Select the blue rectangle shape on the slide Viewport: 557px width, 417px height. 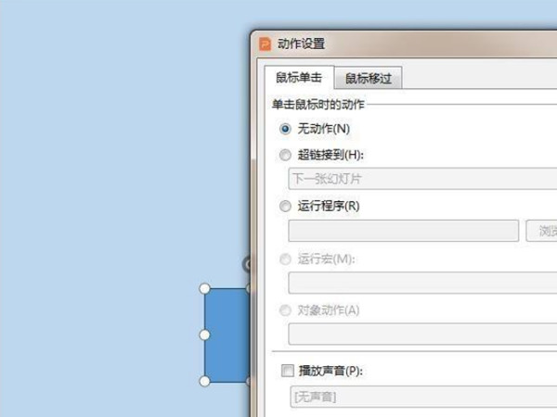[227, 335]
